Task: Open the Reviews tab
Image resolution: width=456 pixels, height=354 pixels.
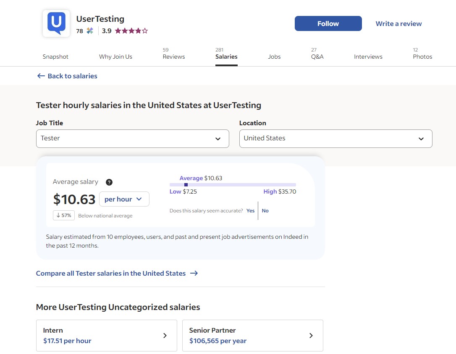Action: pyautogui.click(x=173, y=54)
